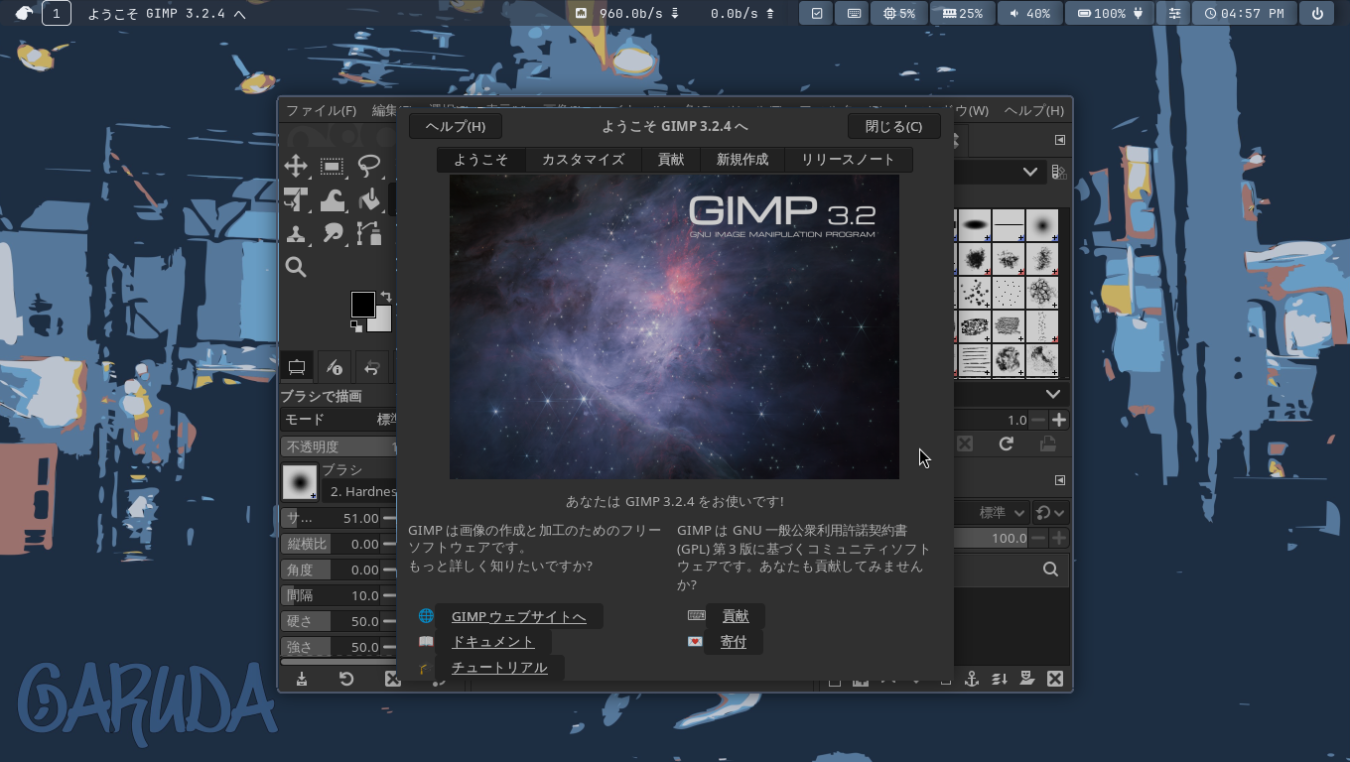Select the Rectangle Select tool

tap(333, 166)
